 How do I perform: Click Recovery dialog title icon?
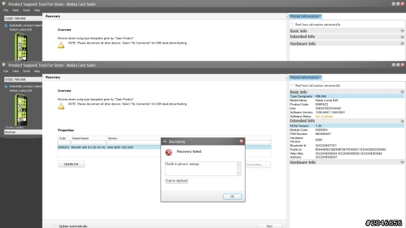(165, 141)
